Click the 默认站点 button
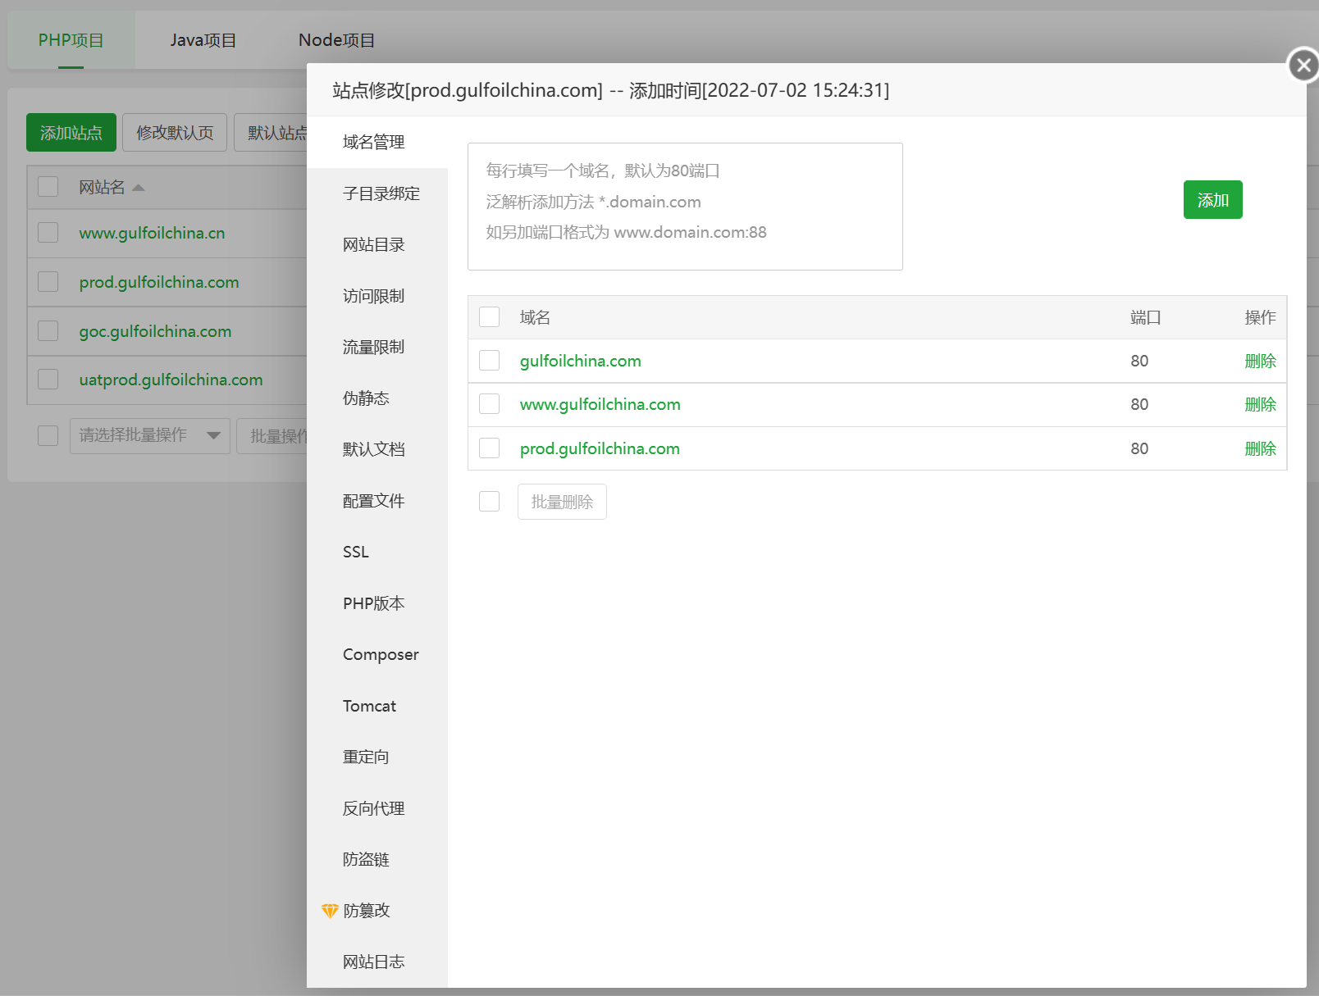 (x=272, y=133)
